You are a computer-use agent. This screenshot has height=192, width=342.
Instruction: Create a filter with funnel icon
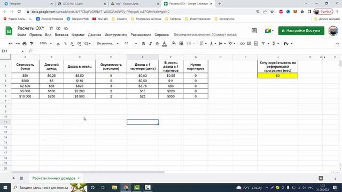[263, 44]
